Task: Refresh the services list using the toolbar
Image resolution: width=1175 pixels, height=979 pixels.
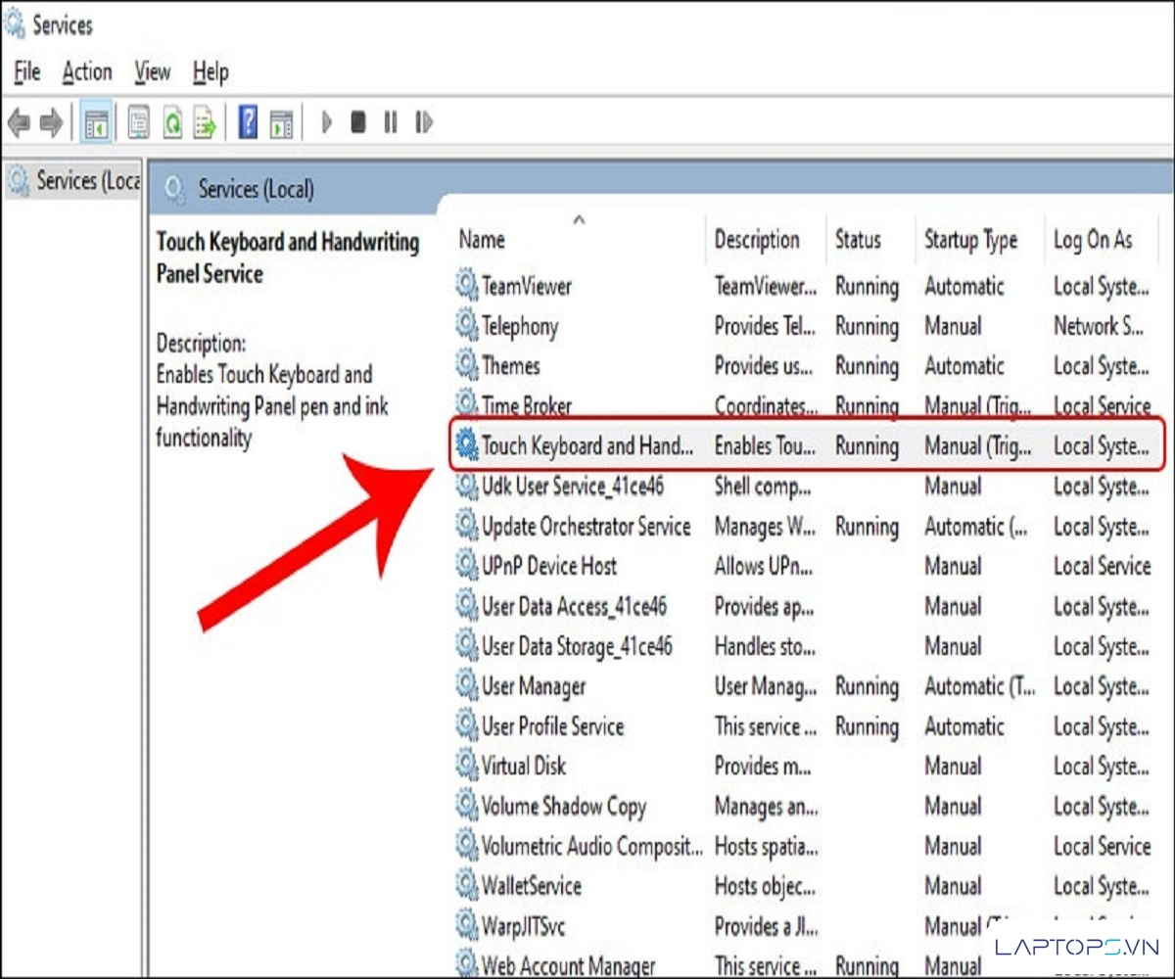Action: pos(172,123)
